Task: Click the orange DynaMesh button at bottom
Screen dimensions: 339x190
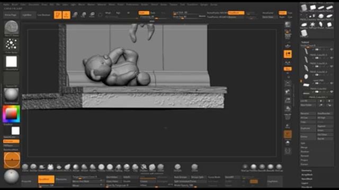Action: [x=46, y=179]
